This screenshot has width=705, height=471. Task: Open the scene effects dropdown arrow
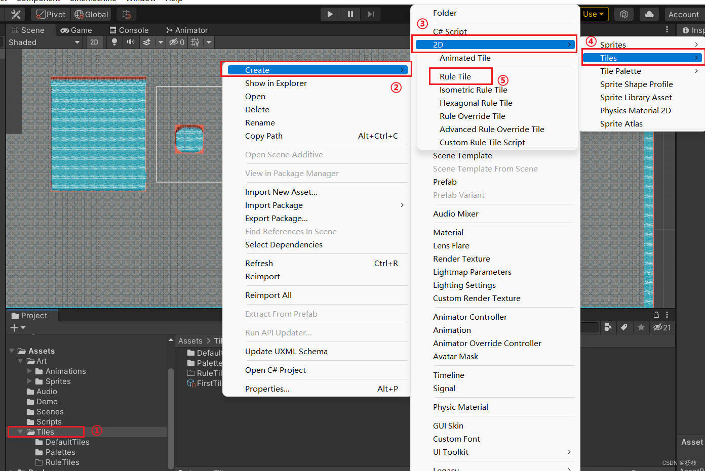point(161,42)
